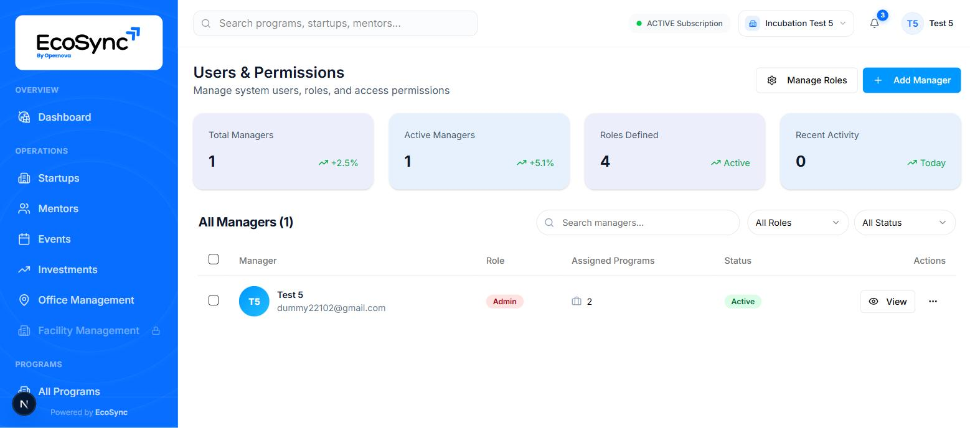The image size is (970, 428).
Task: Click the email dummy22102@gmail.com
Action: 331,308
